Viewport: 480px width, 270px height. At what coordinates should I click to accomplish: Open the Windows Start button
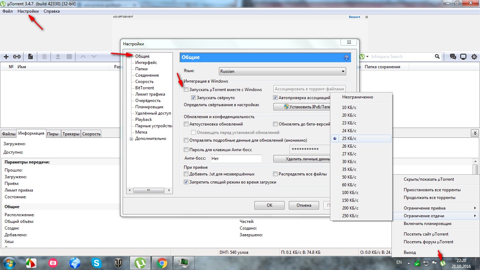[x=9, y=263]
